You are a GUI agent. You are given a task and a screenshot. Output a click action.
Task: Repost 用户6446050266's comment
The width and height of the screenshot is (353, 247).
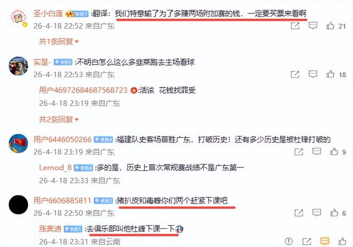[x=299, y=152]
